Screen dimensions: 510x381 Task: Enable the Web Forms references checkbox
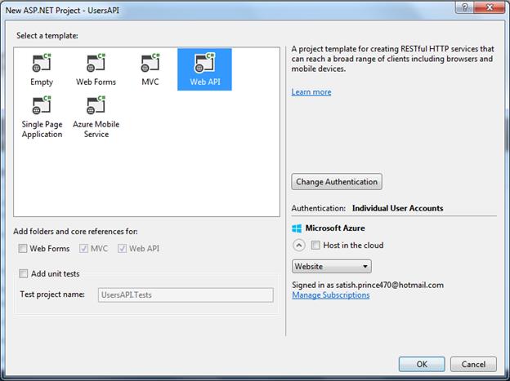23,249
